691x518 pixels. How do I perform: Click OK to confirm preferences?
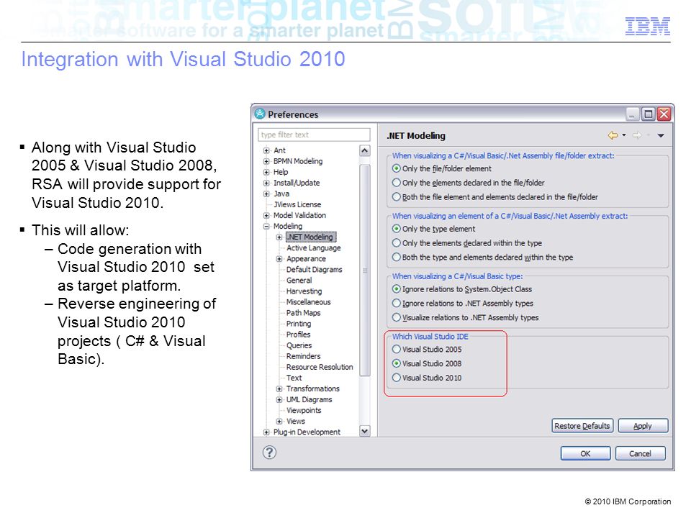pos(585,453)
